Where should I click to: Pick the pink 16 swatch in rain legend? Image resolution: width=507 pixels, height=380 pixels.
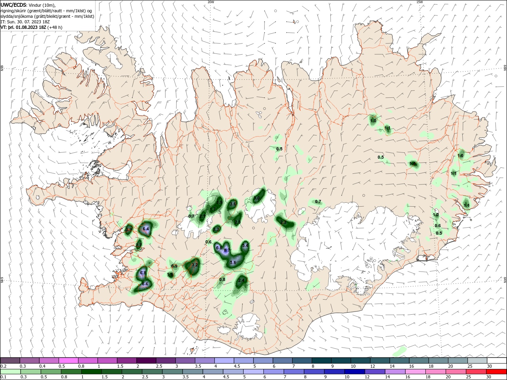coord(416,372)
